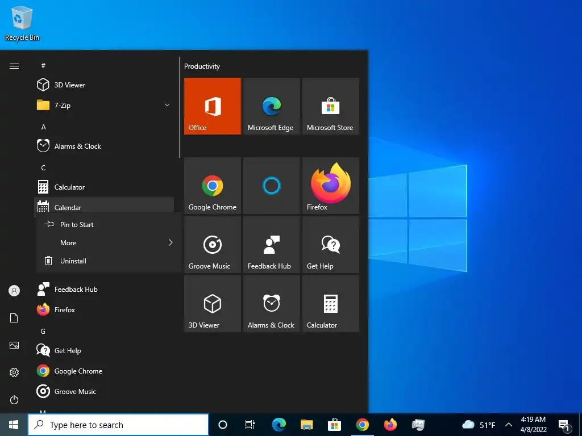Open Get Help from app list

(x=104, y=350)
